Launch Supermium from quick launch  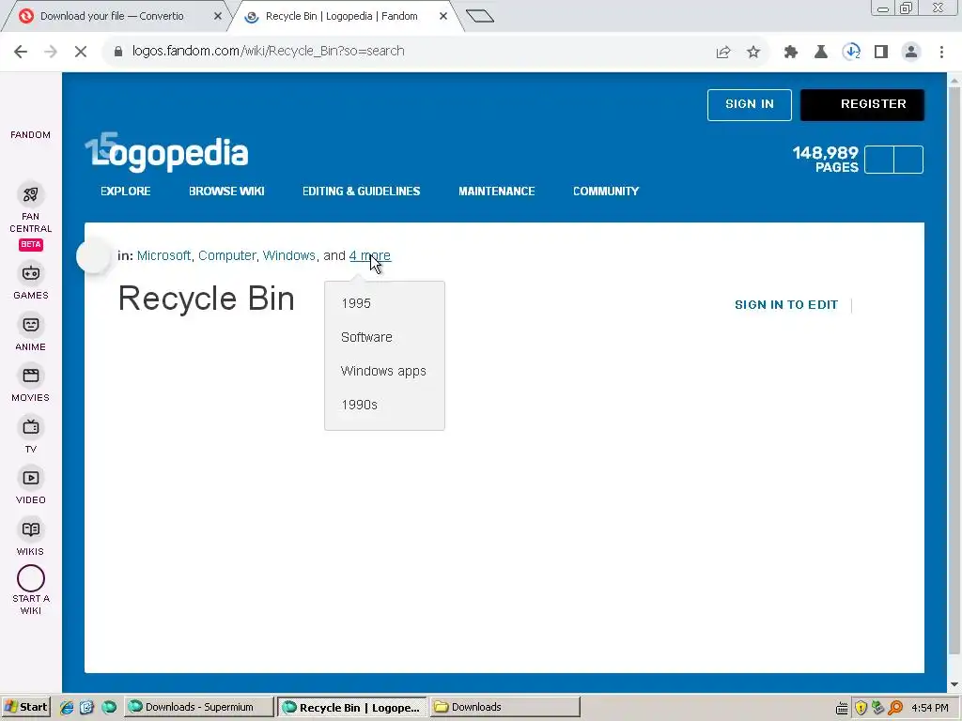[109, 708]
